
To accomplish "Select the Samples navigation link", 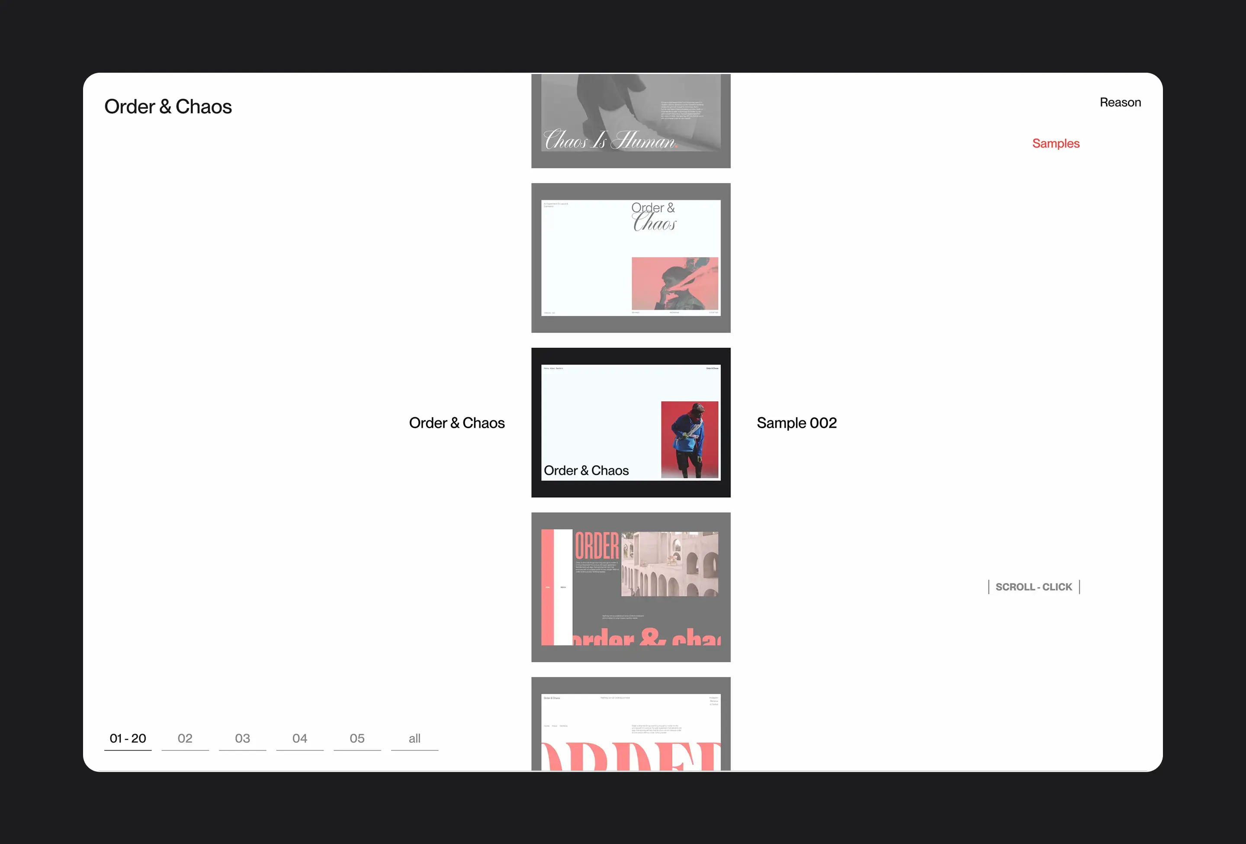I will pos(1056,143).
